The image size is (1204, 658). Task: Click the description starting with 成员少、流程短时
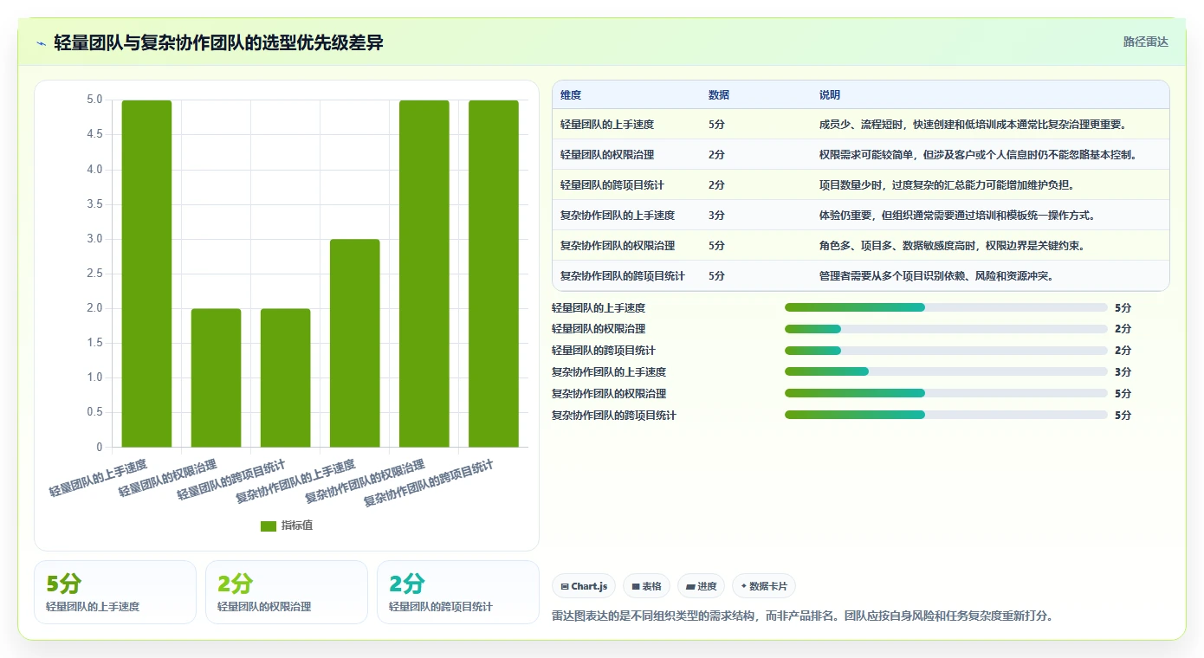(973, 125)
